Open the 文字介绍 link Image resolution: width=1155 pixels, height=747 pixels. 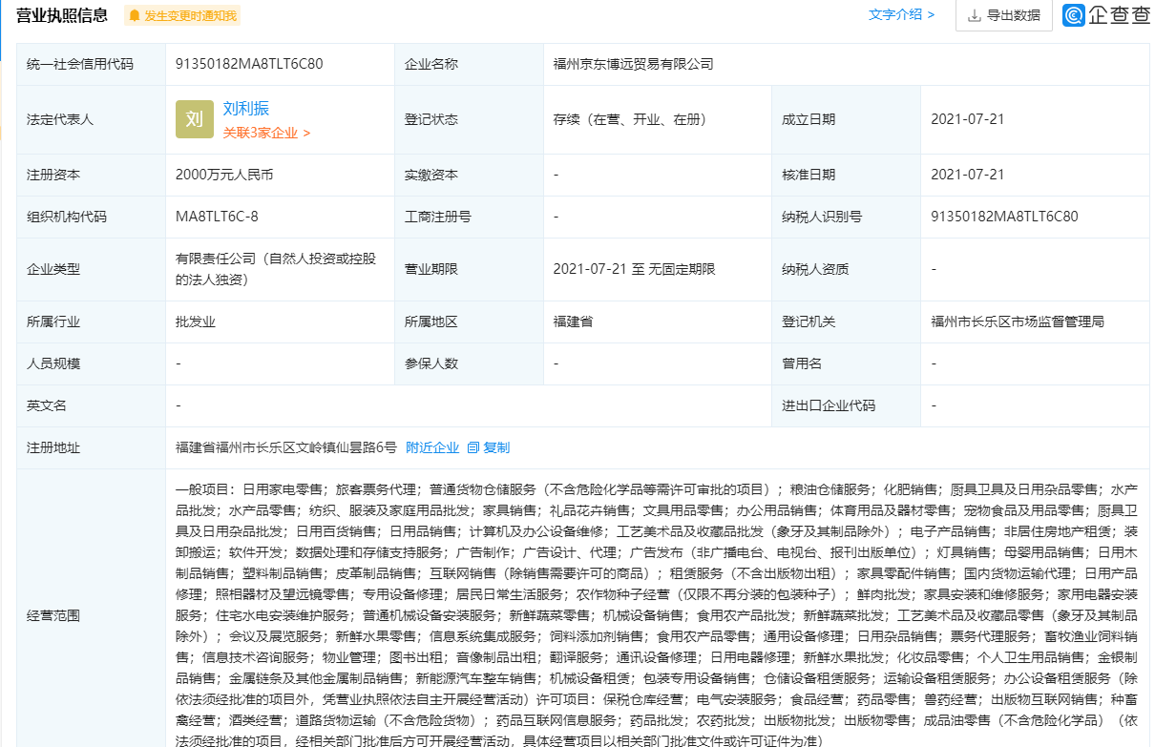[901, 14]
